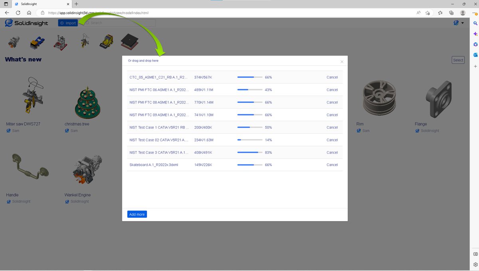This screenshot has height=271, width=479.
Task: Cancel the Skateboard A.1_R2022x.3dxml upload
Action: click(x=332, y=165)
